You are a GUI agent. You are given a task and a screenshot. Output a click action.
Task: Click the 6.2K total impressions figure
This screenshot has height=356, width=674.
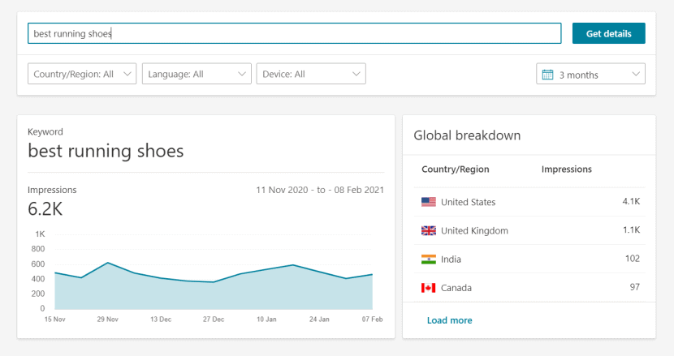(x=45, y=209)
